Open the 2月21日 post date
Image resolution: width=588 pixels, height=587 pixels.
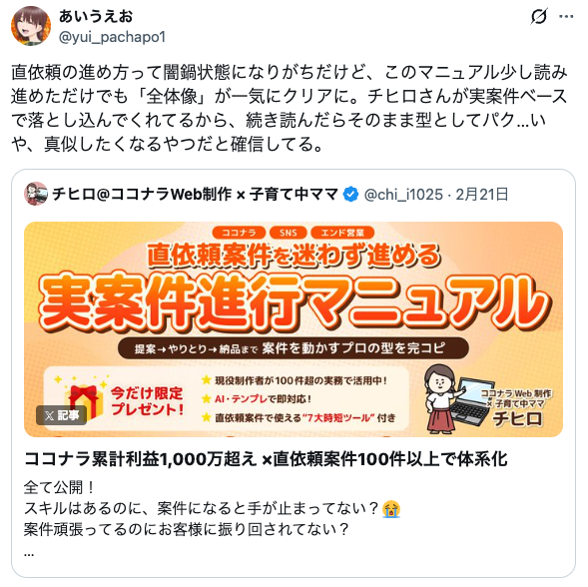click(x=482, y=195)
